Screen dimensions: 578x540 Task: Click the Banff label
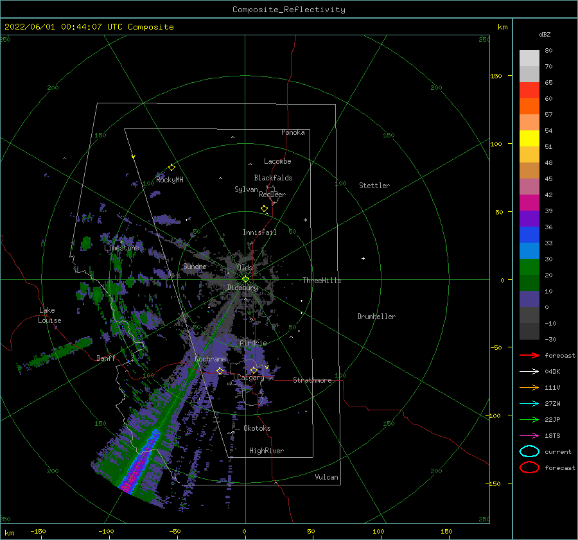tap(106, 358)
